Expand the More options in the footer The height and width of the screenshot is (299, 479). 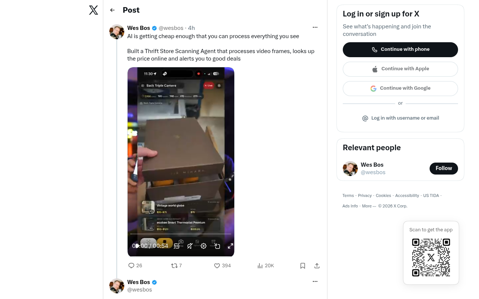[x=369, y=206]
